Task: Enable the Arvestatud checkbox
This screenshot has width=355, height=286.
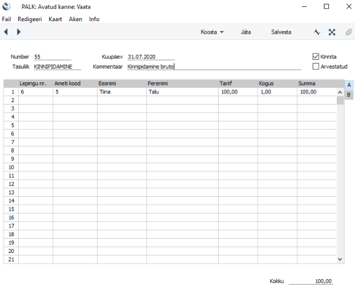Action: pos(316,66)
